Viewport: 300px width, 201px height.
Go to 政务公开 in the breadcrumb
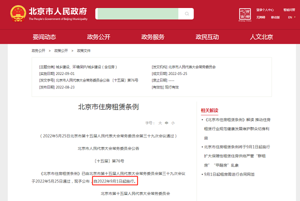tap(38, 51)
